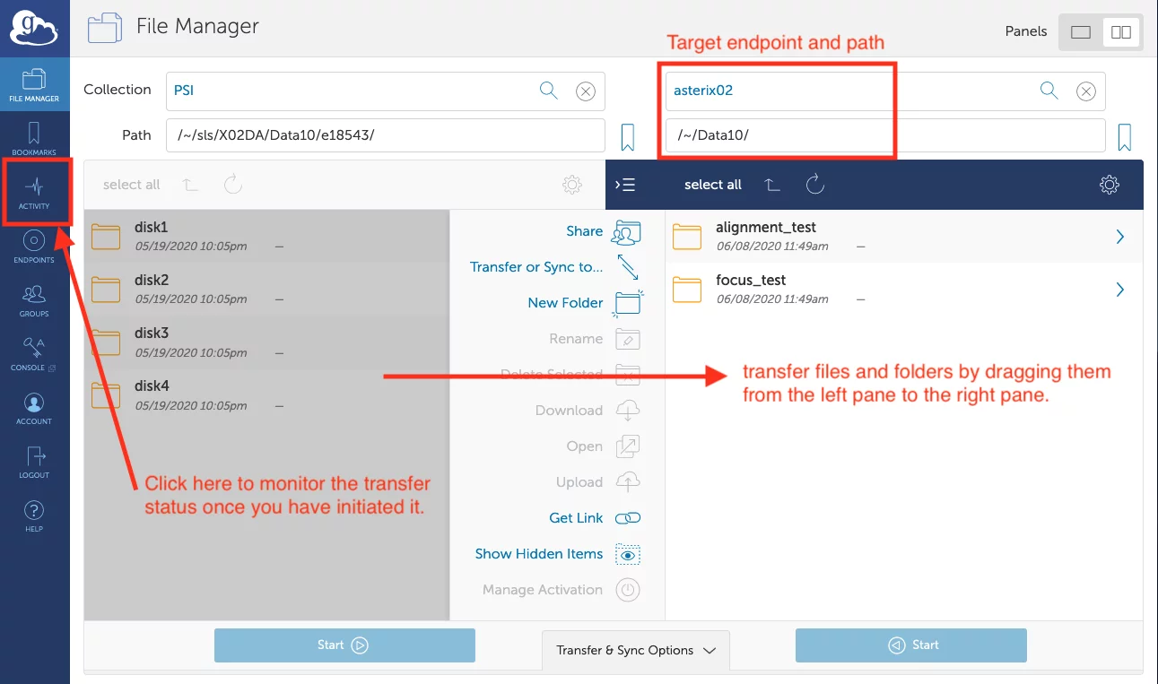Open left pane view settings gear
This screenshot has width=1158, height=684.
click(x=572, y=185)
